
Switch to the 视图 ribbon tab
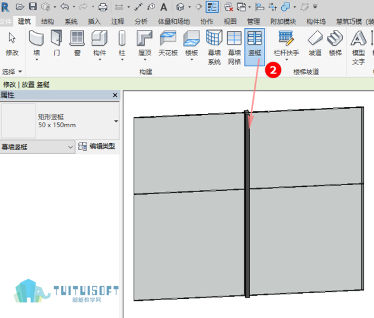pyautogui.click(x=230, y=22)
